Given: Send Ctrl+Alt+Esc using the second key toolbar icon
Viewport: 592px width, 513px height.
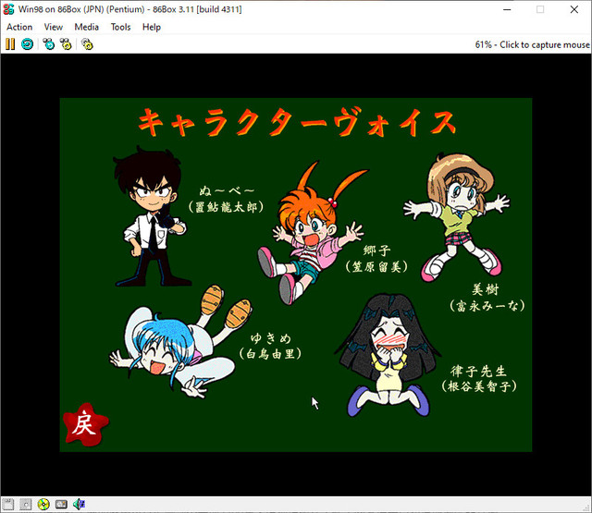Looking at the screenshot, I should point(66,44).
